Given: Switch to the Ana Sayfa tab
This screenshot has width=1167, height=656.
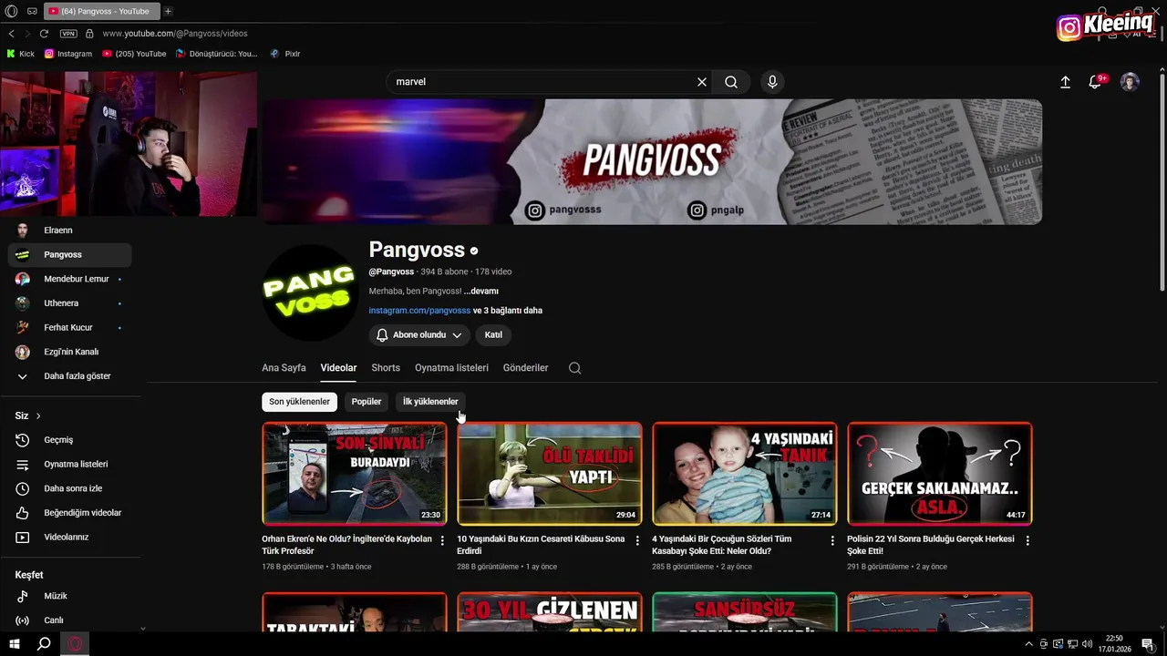Looking at the screenshot, I should coord(284,368).
